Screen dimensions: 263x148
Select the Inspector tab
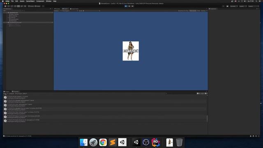[x=213, y=9]
